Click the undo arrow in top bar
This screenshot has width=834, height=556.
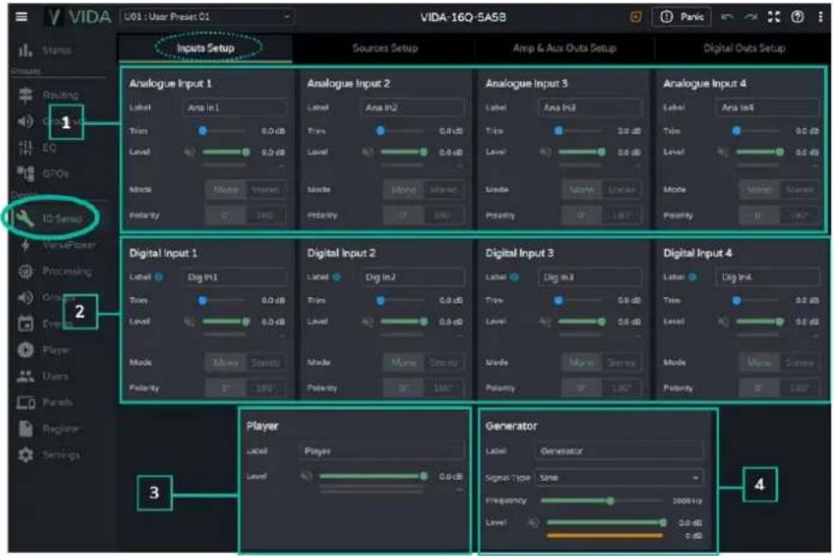pyautogui.click(x=726, y=16)
